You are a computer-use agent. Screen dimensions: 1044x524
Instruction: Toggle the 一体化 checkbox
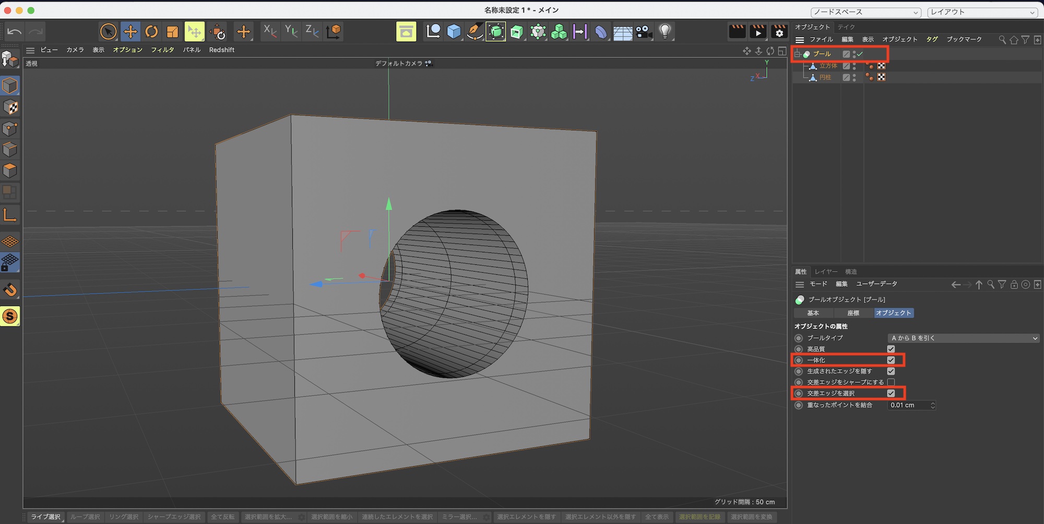point(891,360)
